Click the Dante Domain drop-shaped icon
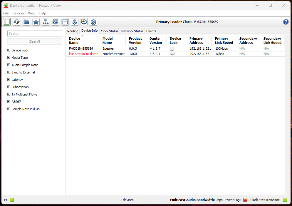The width and height of the screenshot is (292, 206). [75, 22]
